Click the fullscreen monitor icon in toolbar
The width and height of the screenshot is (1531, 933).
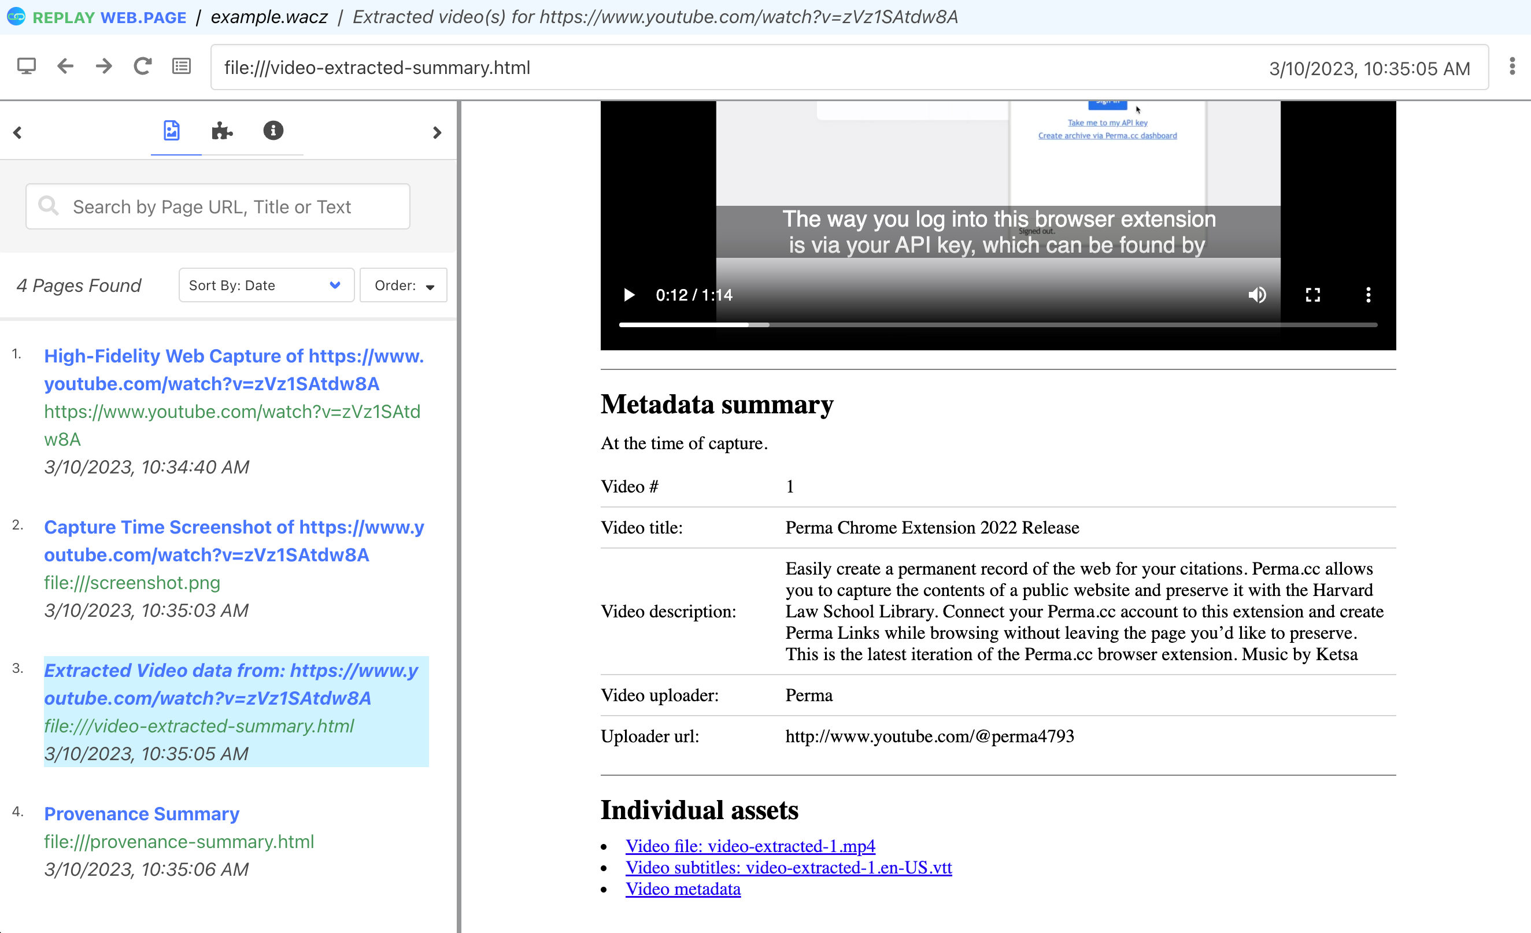pos(26,66)
